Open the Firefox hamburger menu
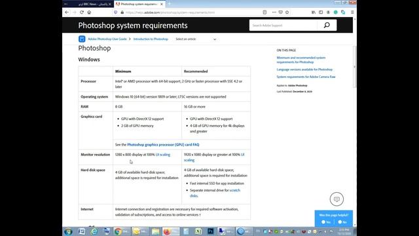The image size is (419, 236). [352, 12]
